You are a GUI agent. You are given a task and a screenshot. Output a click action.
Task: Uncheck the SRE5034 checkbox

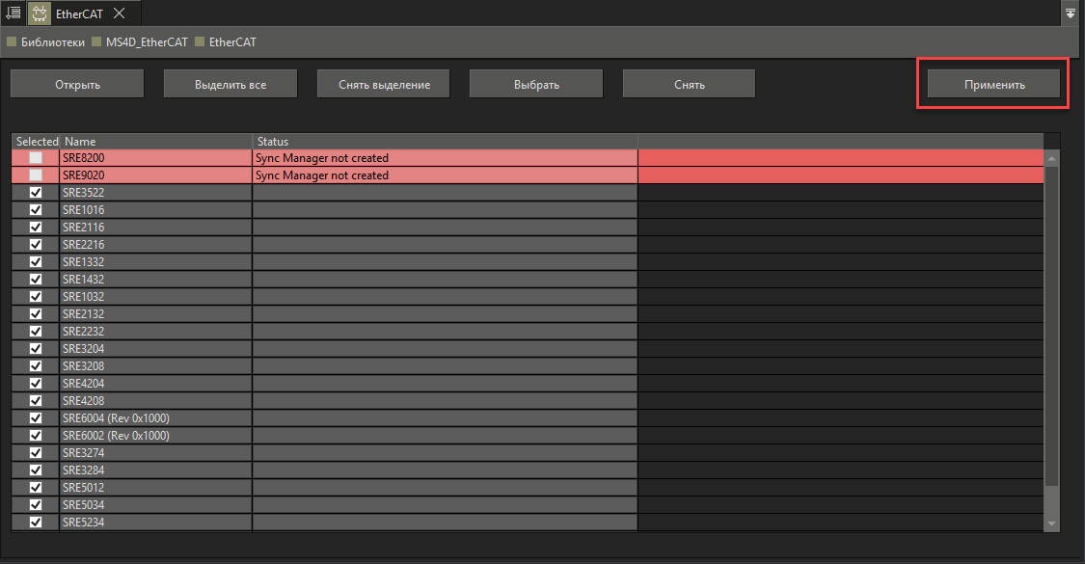[x=36, y=504]
